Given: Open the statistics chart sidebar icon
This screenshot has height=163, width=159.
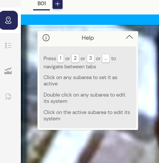Looking at the screenshot, I should (x=8, y=71).
